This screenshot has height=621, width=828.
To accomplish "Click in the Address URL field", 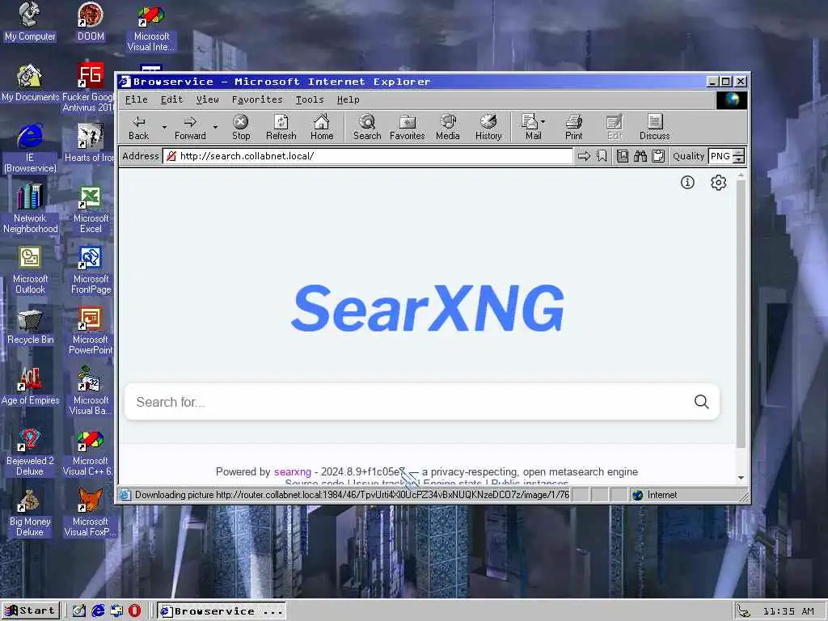I will coord(368,156).
